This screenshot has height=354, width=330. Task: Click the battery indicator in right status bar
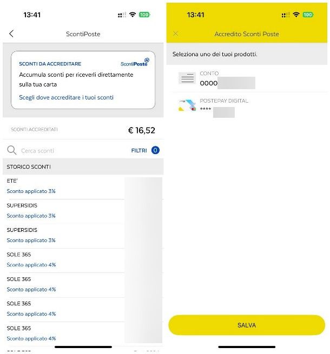(308, 15)
